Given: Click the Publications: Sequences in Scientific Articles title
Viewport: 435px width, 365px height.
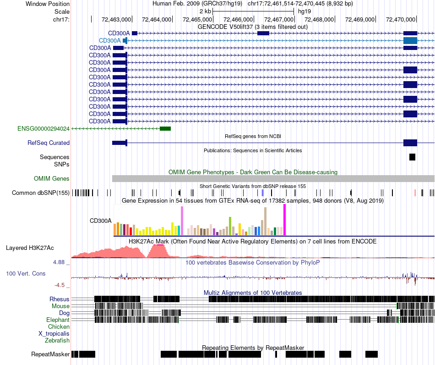Looking at the screenshot, I should point(253,150).
